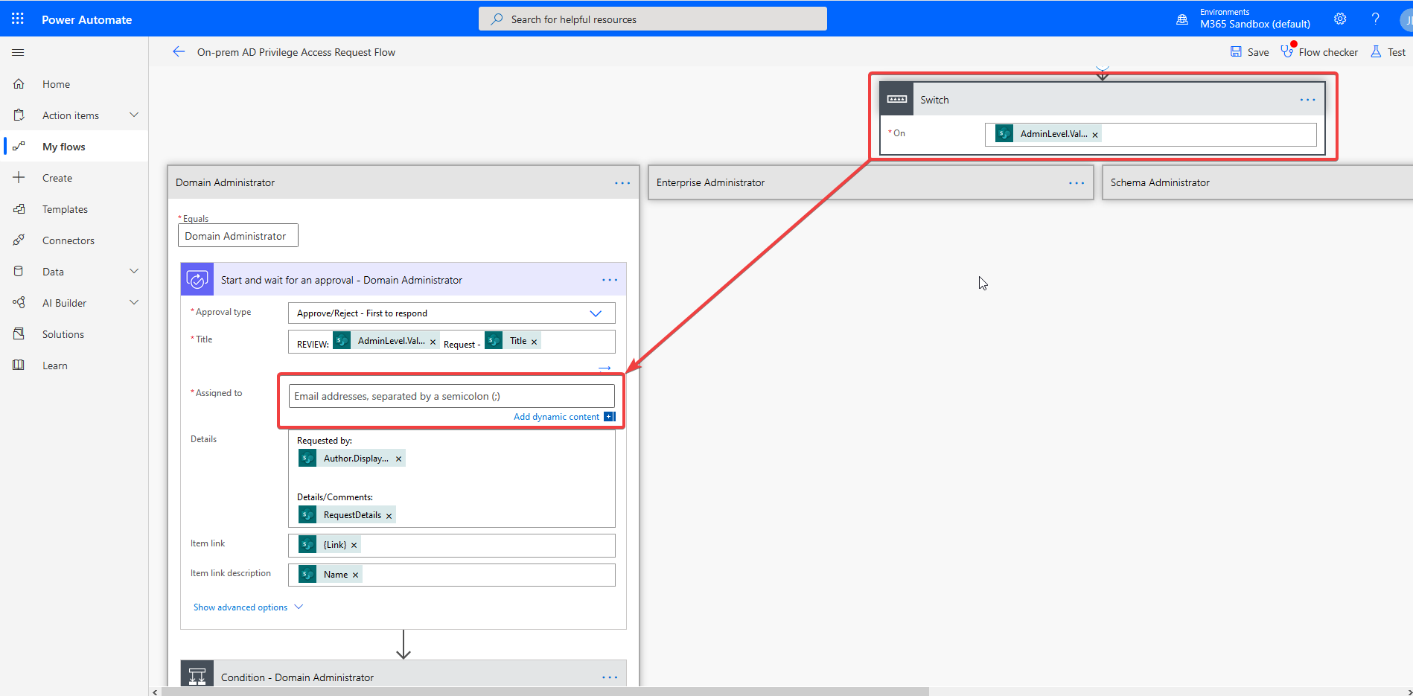Screen dimensions: 1413x696
Task: Expand the Data chevron
Action: click(134, 271)
